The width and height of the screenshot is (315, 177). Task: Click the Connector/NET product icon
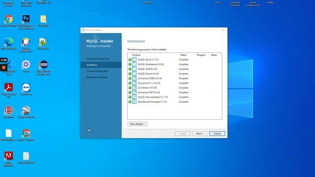click(x=134, y=92)
